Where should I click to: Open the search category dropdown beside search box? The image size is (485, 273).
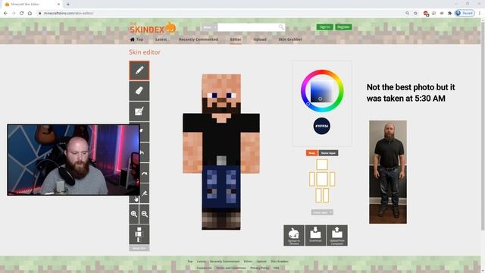pos(209,27)
